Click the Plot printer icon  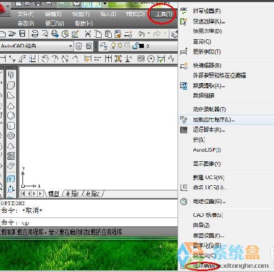pyautogui.click(x=35, y=34)
